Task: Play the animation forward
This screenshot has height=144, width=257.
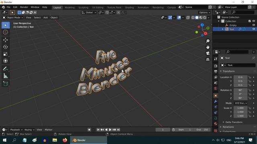Action: (110, 130)
